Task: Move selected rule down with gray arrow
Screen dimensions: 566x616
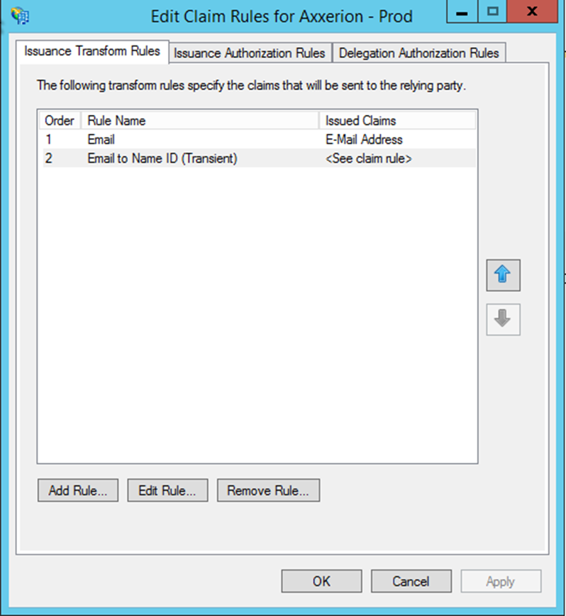Action: click(503, 319)
